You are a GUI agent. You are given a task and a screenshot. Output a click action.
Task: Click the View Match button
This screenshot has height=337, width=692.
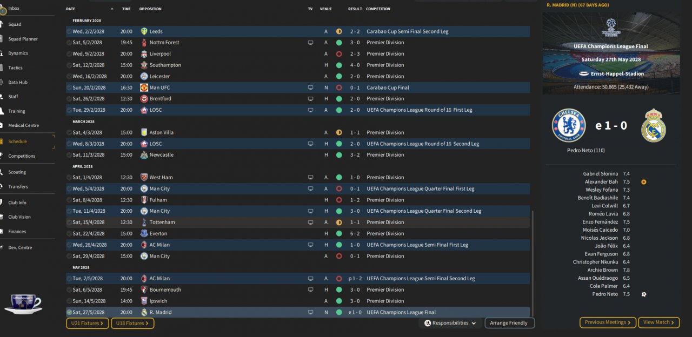click(659, 322)
